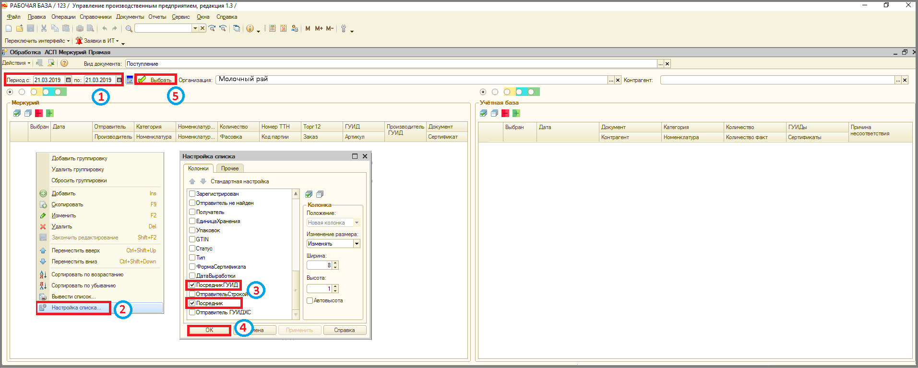Screen dimensions: 918x368
Task: Uncheck the ПосредникГУИД checkbox
Action: [192, 285]
